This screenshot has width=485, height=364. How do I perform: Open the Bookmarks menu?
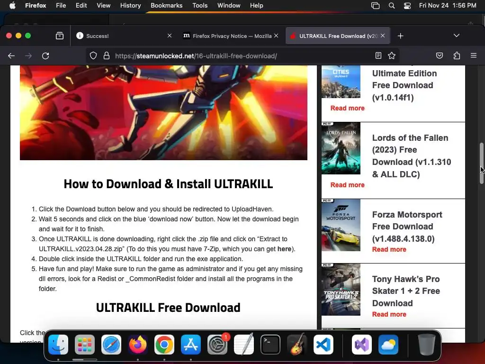click(166, 6)
